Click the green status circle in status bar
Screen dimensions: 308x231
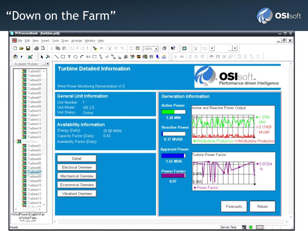(x=251, y=227)
